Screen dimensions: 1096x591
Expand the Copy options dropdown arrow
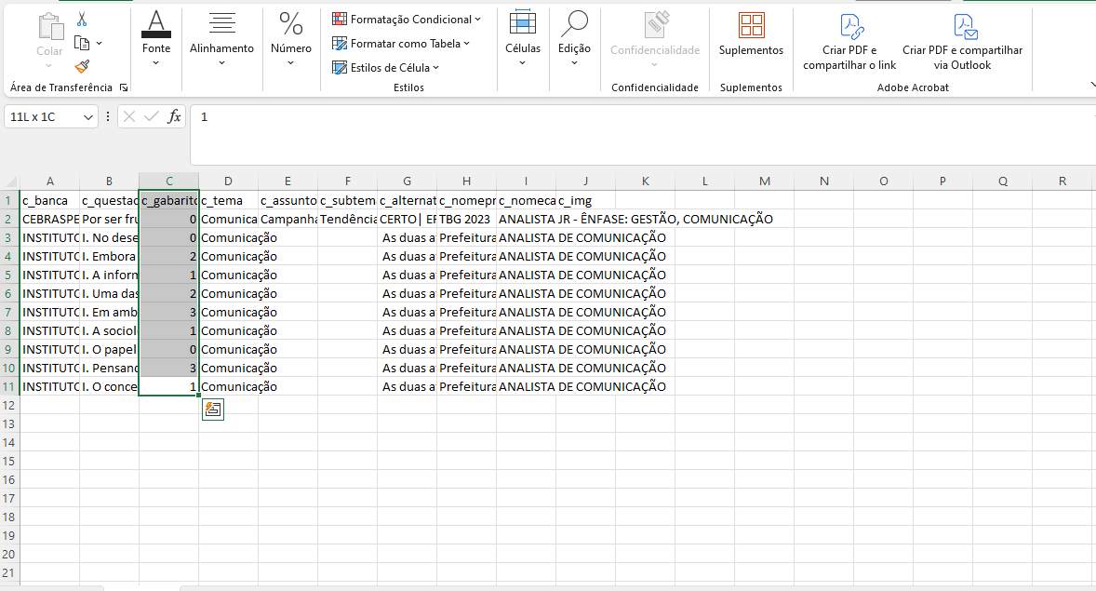point(100,44)
